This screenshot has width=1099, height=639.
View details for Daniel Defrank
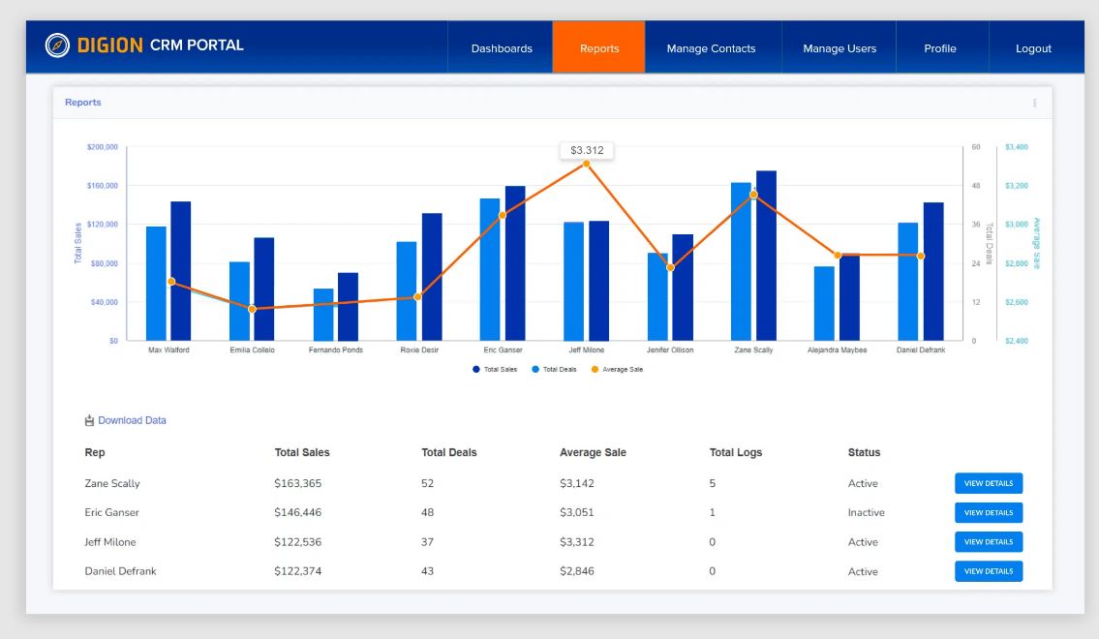click(x=989, y=572)
